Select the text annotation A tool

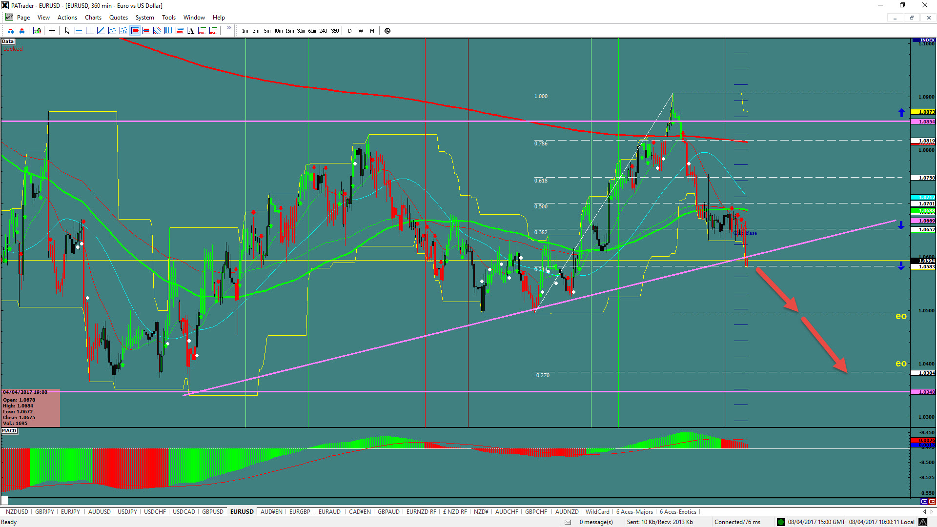click(x=190, y=31)
